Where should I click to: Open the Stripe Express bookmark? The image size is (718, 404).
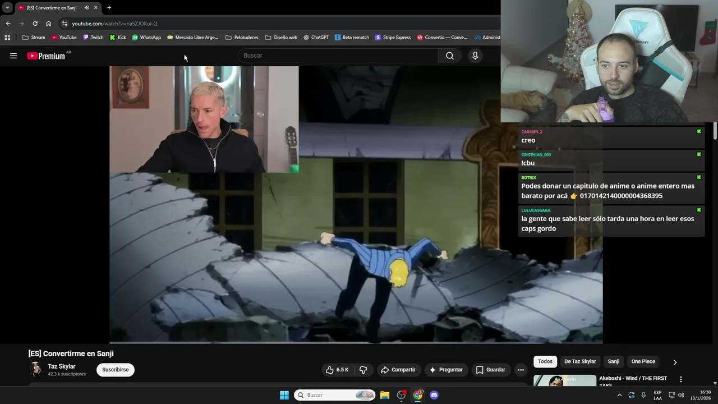point(393,37)
